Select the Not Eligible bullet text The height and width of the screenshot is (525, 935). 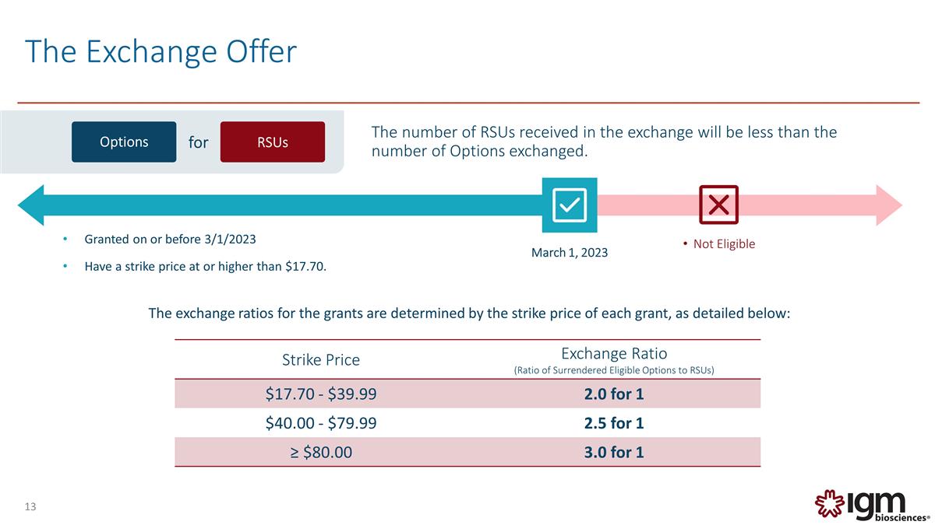coord(724,244)
